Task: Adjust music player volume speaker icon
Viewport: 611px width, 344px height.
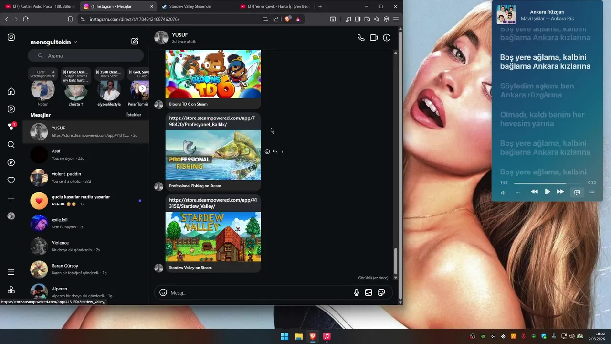Action: pyautogui.click(x=504, y=192)
